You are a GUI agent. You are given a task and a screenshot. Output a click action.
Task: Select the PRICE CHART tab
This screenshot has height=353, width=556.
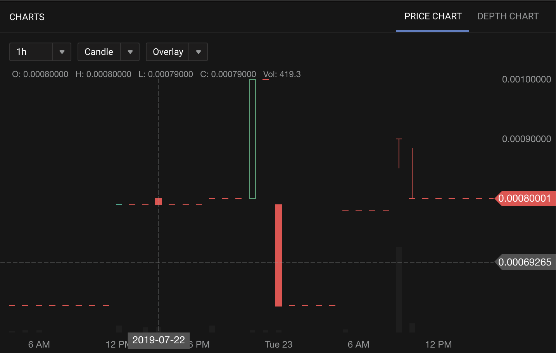[x=433, y=16]
